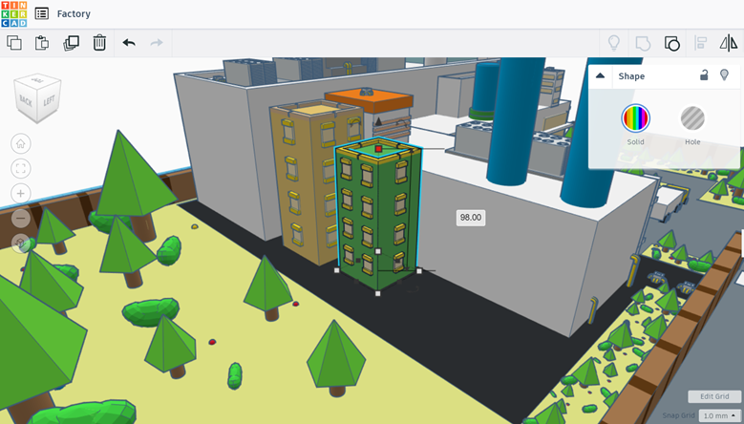This screenshot has width=744, height=424.
Task: Open the Align tool
Action: [x=700, y=43]
